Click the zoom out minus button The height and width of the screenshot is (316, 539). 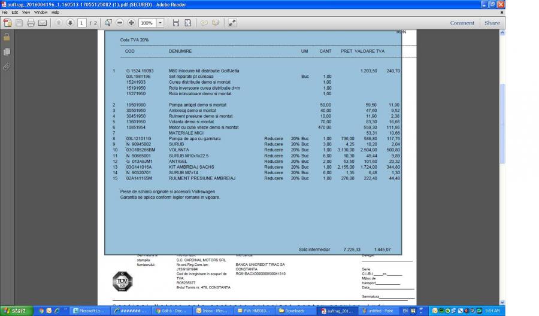120,23
